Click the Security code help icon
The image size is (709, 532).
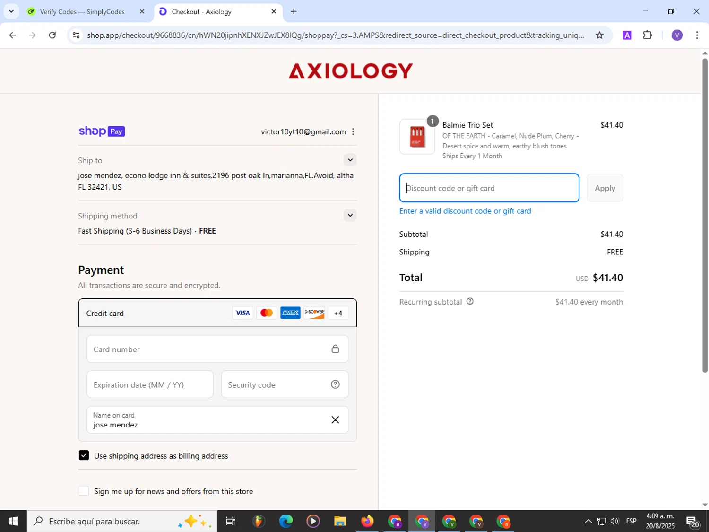pyautogui.click(x=335, y=384)
